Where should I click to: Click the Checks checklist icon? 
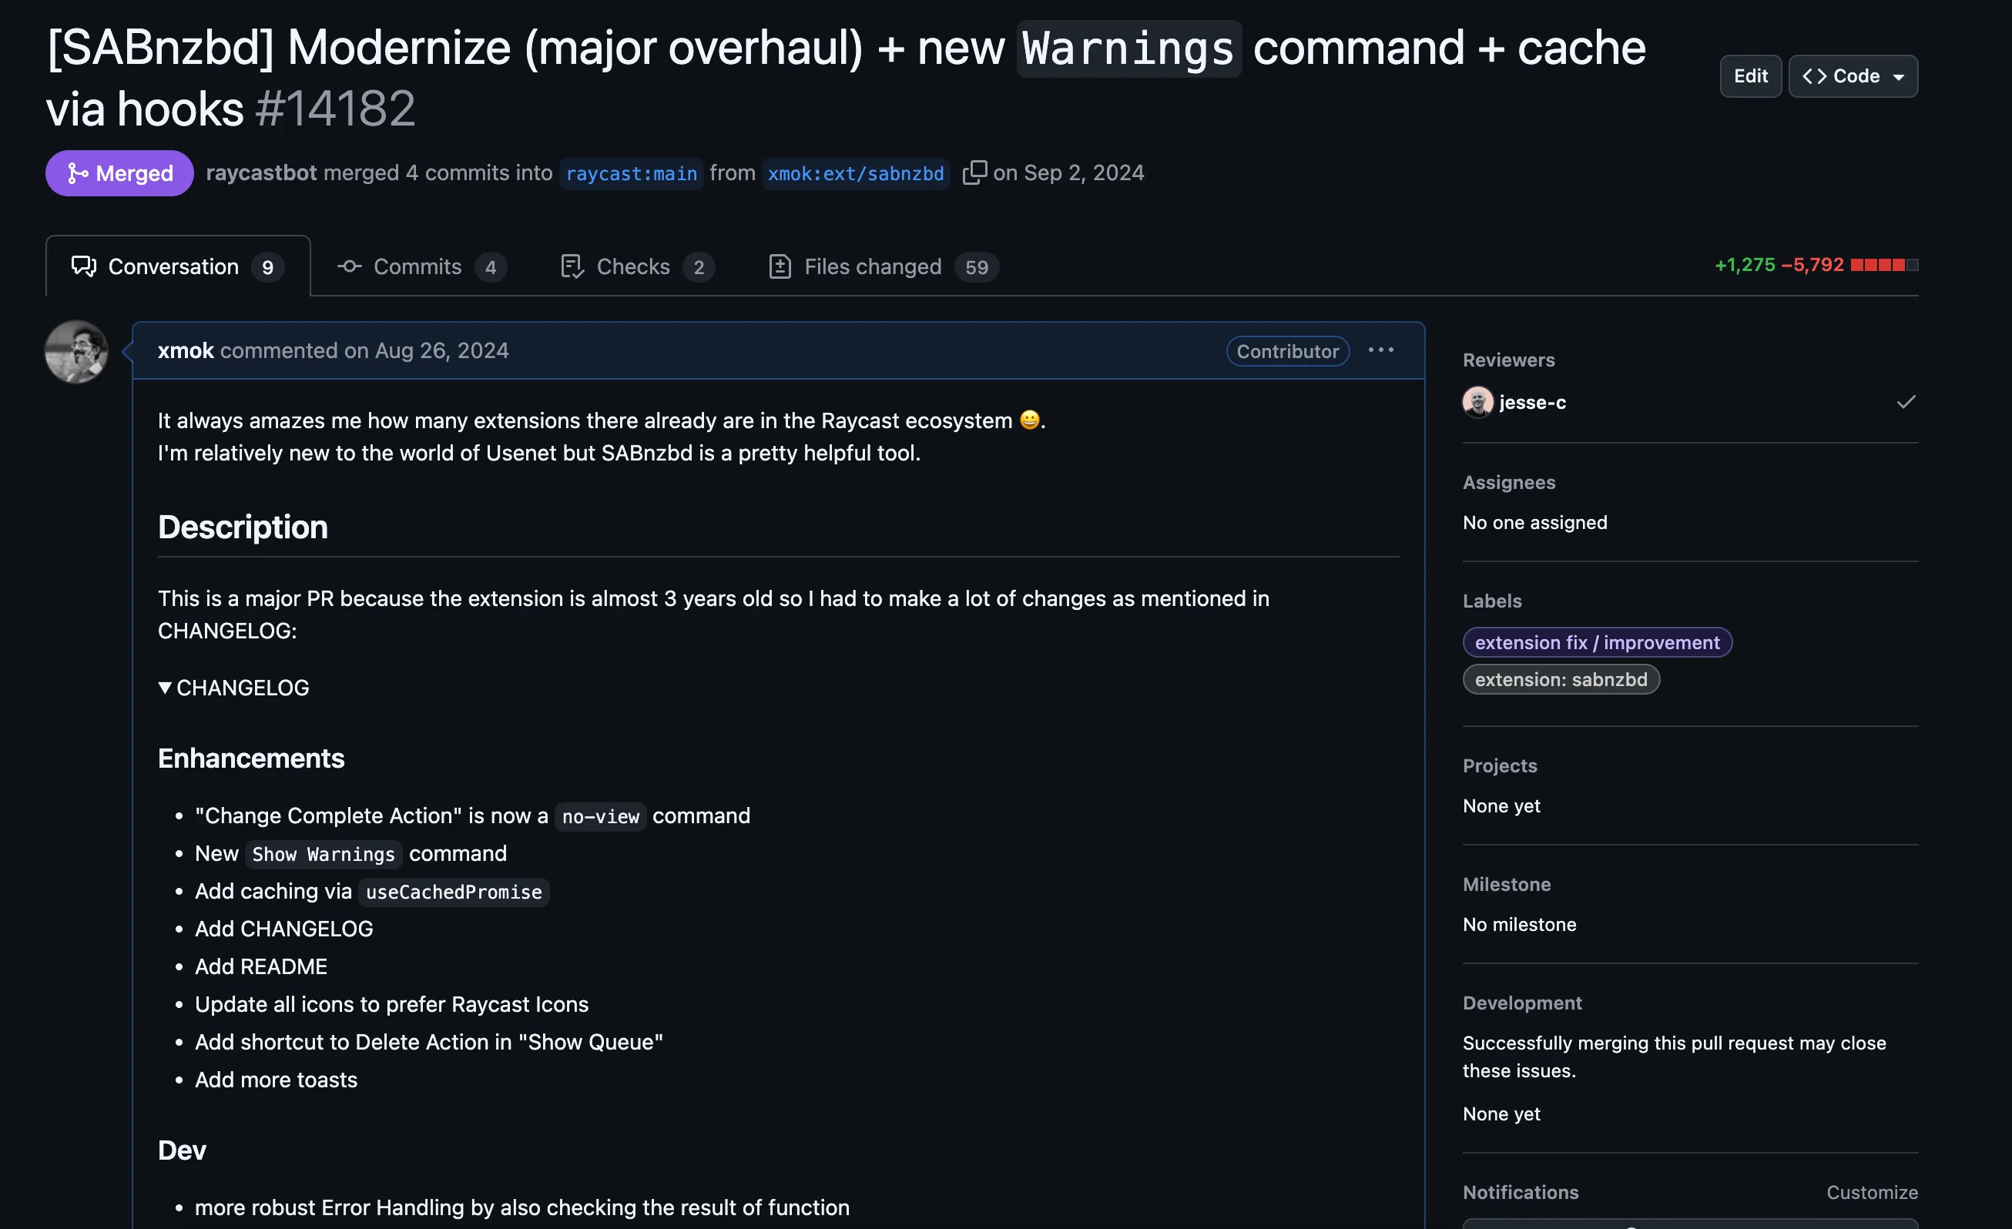click(572, 266)
